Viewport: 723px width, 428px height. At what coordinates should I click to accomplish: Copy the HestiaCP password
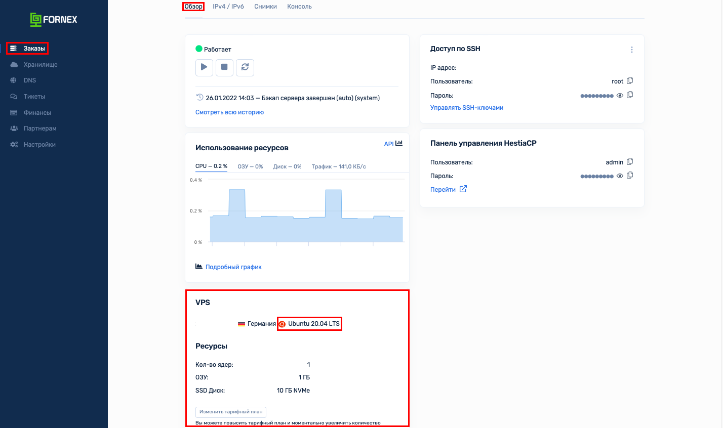pos(630,175)
